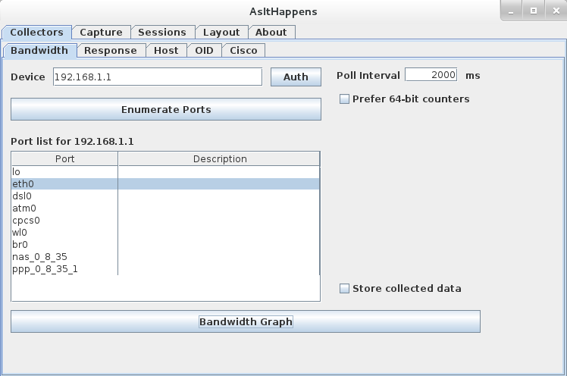Select the OID collector tab
This screenshot has width=567, height=376.
pos(204,50)
